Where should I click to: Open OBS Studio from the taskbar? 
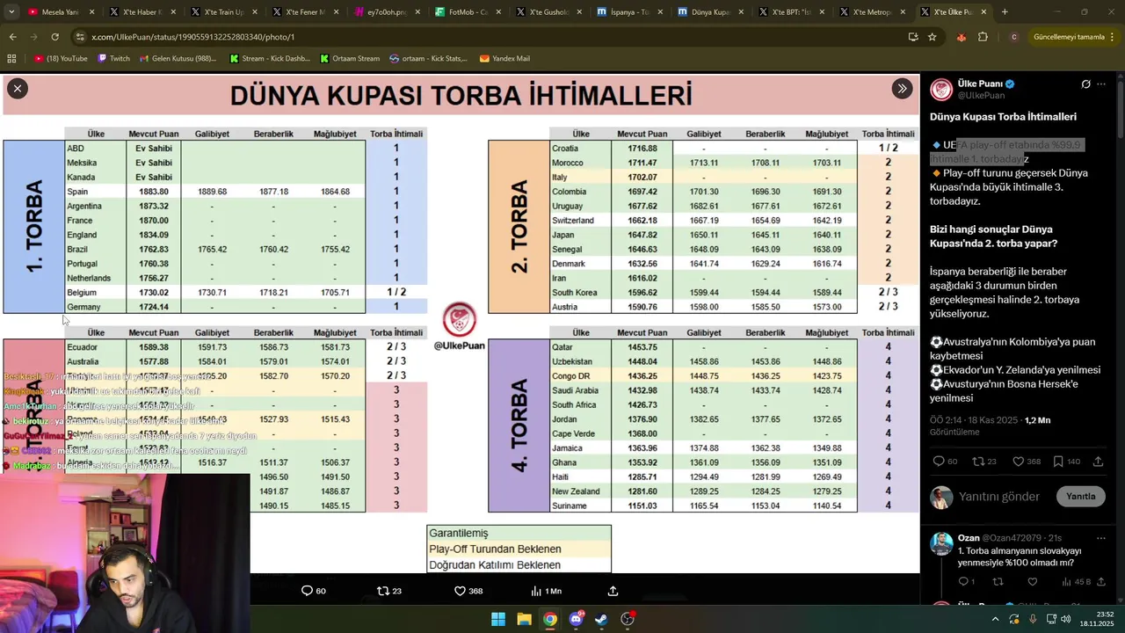coord(628,619)
